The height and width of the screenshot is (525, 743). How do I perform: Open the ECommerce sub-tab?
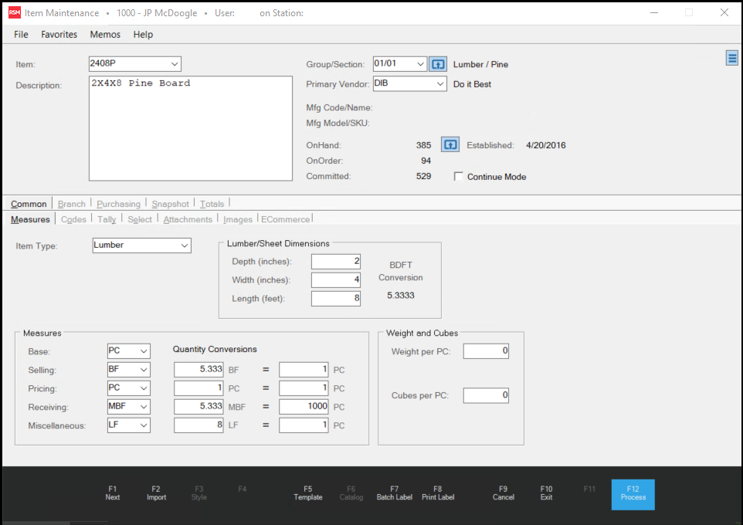pyautogui.click(x=285, y=219)
